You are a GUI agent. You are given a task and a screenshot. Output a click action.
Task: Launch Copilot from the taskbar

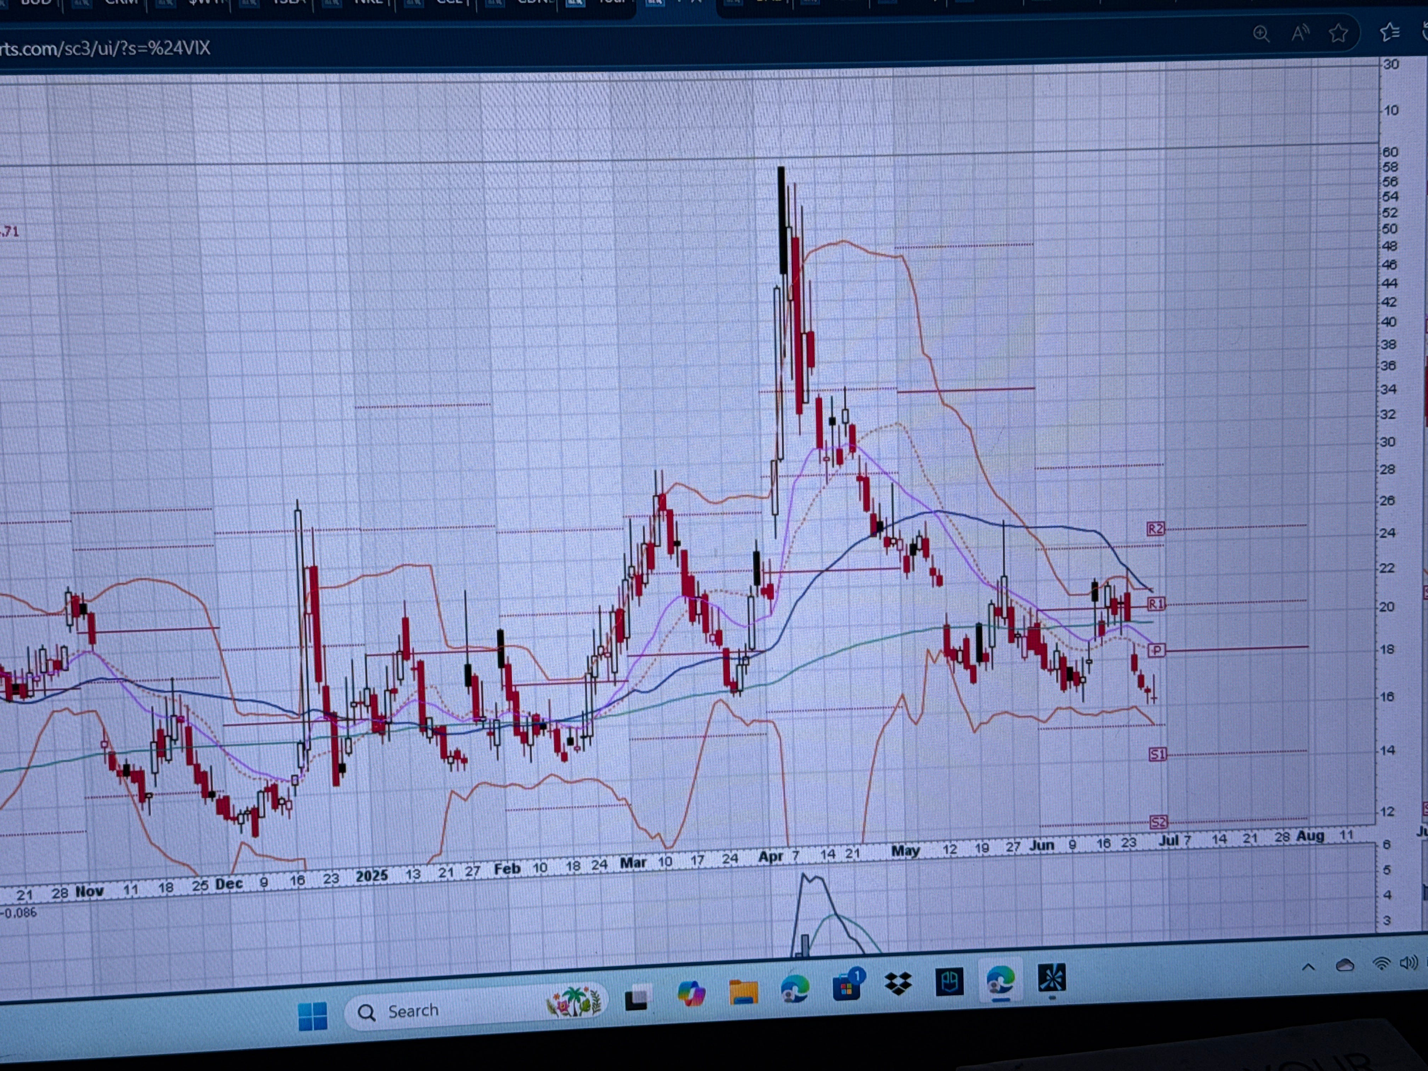[x=691, y=993]
